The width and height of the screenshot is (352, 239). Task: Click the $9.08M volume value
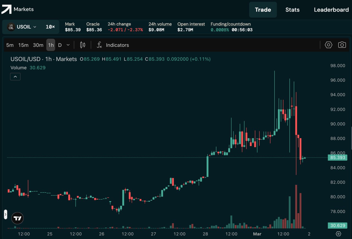[156, 30]
